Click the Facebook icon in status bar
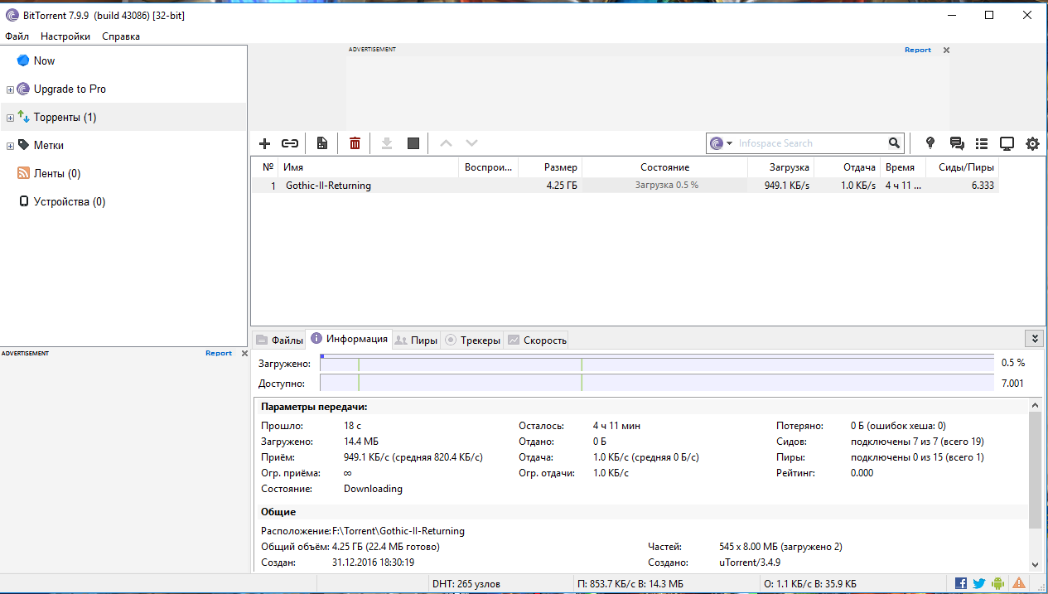 (961, 584)
